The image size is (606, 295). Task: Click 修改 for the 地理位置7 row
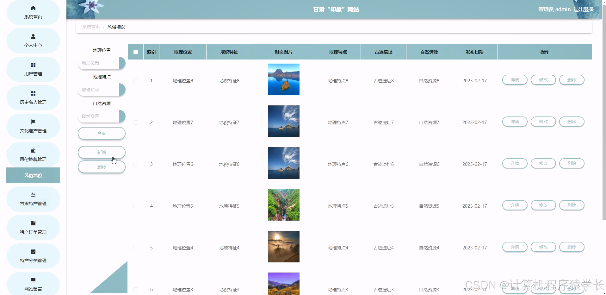point(543,122)
